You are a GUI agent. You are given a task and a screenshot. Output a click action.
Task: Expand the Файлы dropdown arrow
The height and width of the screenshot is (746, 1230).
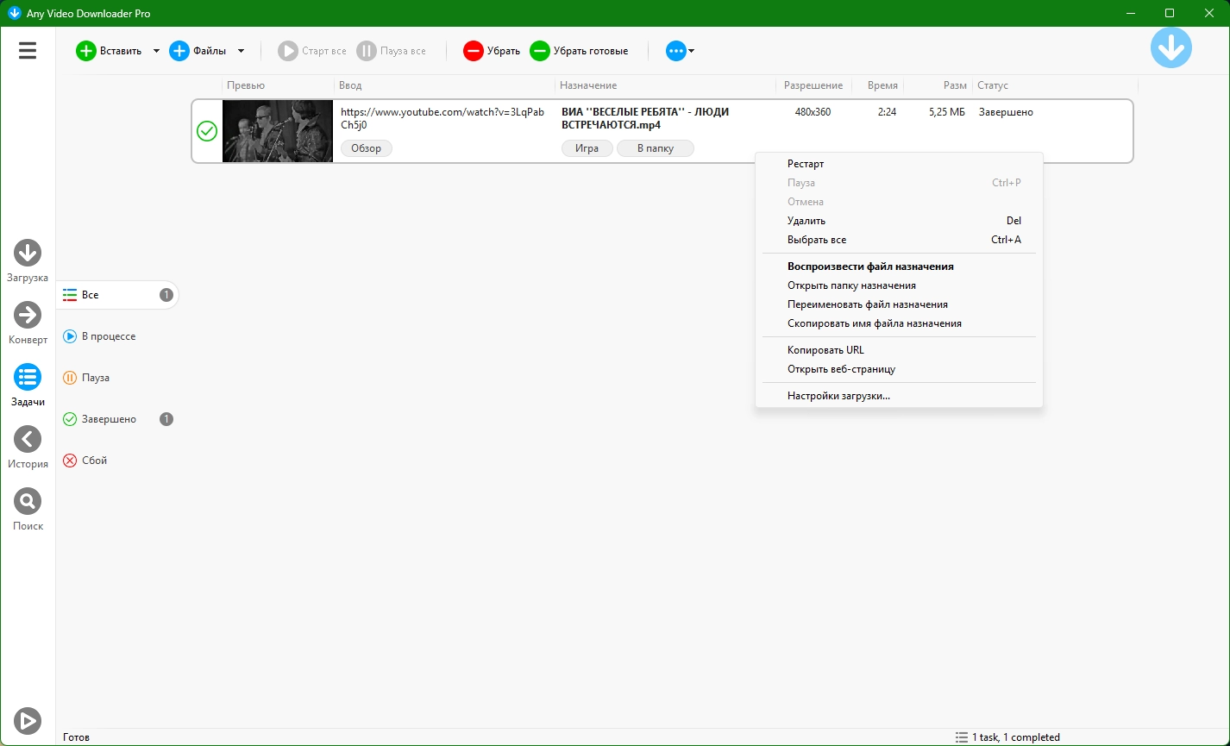coord(241,51)
